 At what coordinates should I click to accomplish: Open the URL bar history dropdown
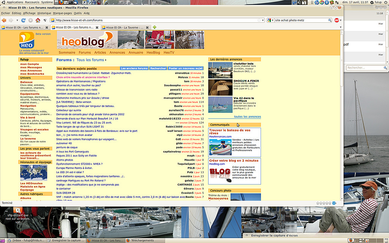263,21
